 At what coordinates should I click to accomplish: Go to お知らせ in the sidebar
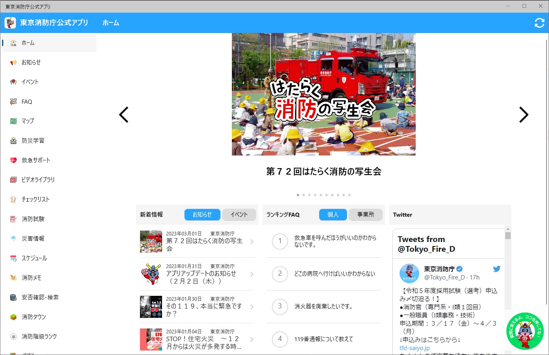pos(49,62)
